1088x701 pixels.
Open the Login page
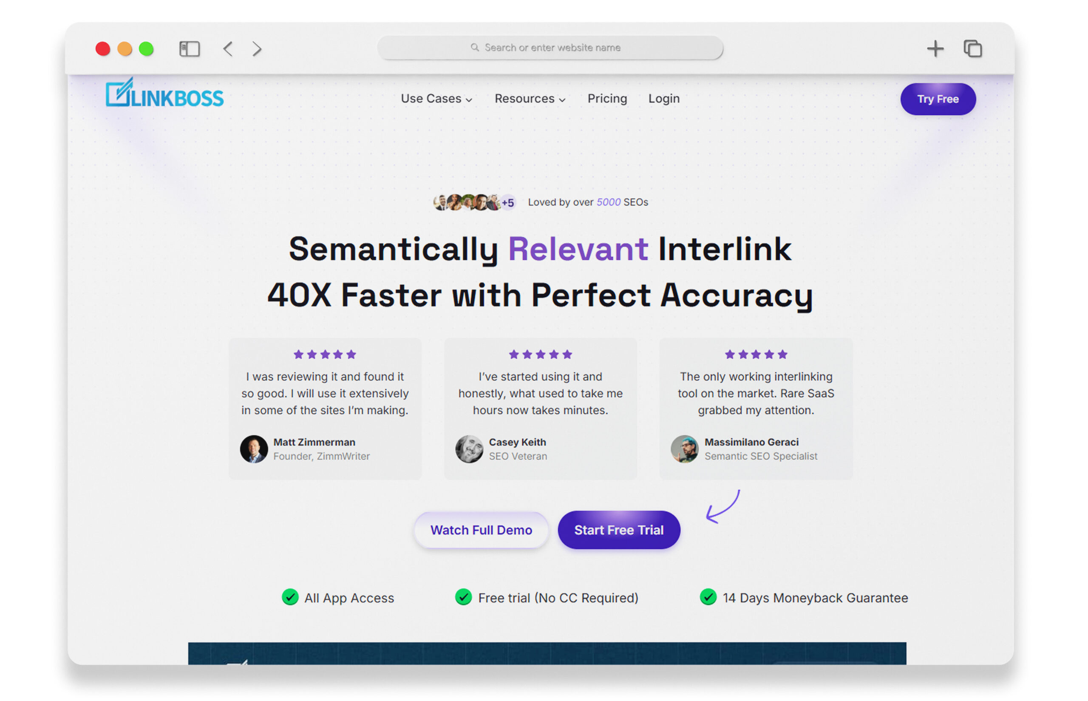click(x=663, y=99)
